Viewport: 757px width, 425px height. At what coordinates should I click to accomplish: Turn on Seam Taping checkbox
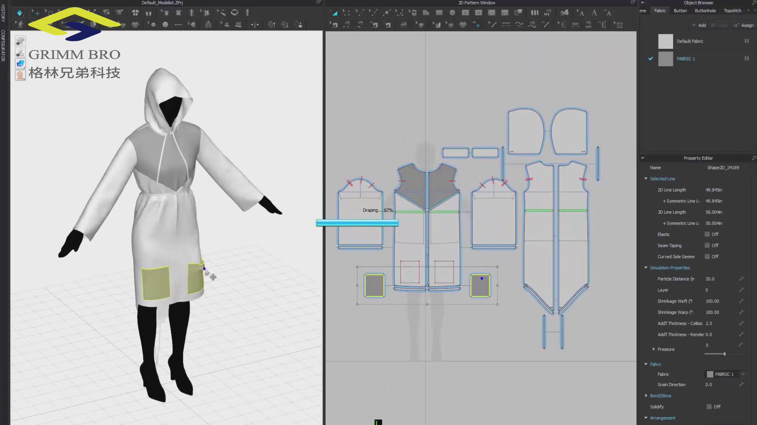[707, 245]
